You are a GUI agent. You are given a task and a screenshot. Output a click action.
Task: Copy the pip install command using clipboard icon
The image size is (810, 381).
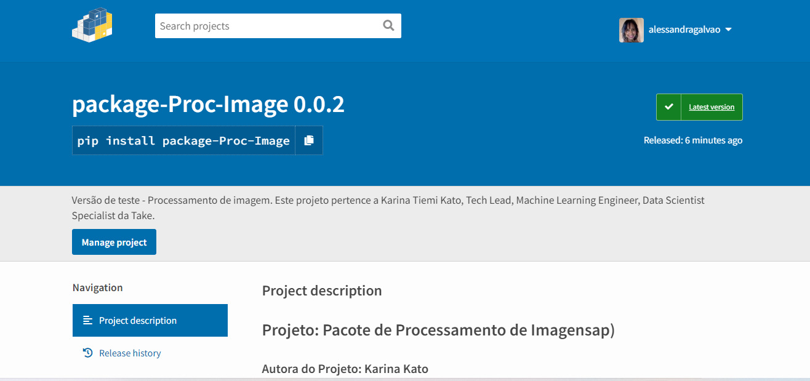309,140
